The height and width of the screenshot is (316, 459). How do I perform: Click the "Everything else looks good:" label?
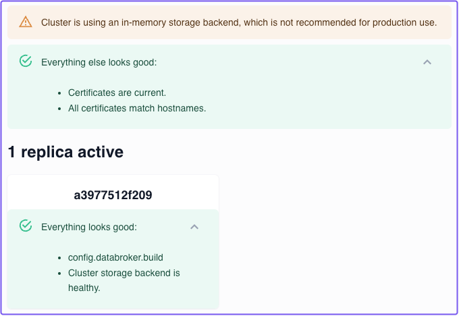99,62
